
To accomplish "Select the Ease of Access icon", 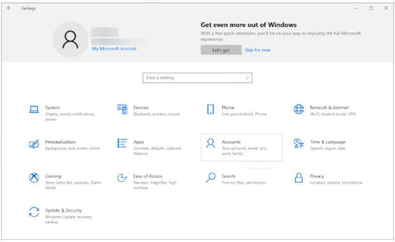I will tap(122, 178).
